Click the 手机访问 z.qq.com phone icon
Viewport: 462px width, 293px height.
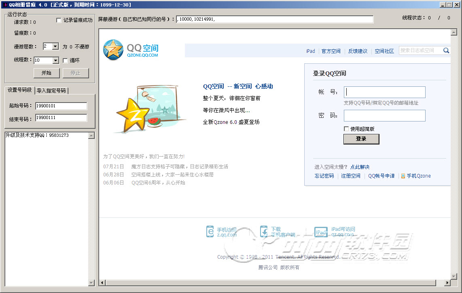[x=210, y=232]
